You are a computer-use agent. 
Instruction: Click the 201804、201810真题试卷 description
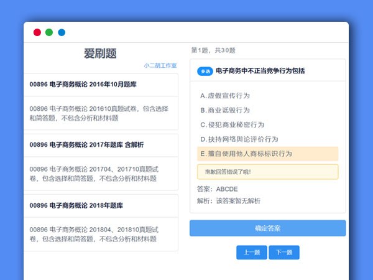coord(99,234)
